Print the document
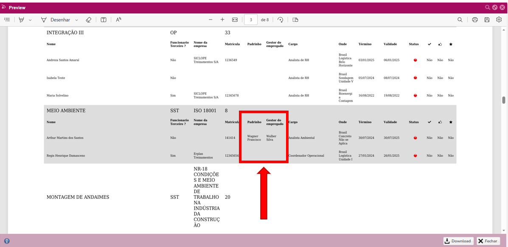Screen dimensions: 508x247 click(x=475, y=20)
